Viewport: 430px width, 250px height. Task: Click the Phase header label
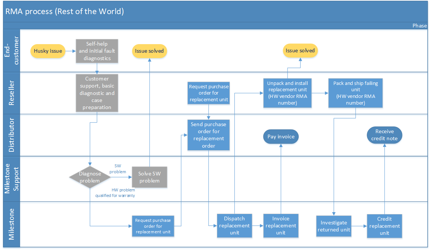coord(420,26)
